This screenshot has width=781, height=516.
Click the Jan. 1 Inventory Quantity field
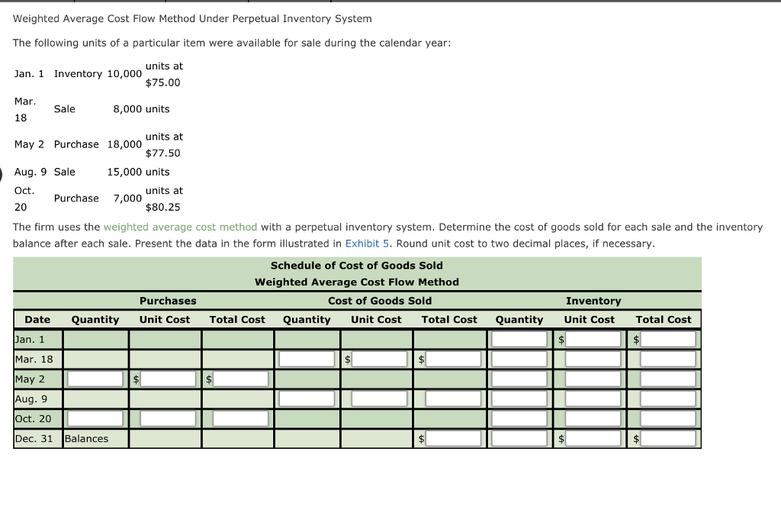pyautogui.click(x=519, y=338)
